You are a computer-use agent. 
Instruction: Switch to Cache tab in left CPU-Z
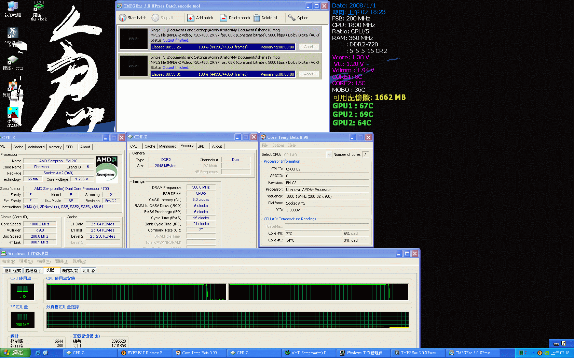click(x=18, y=147)
